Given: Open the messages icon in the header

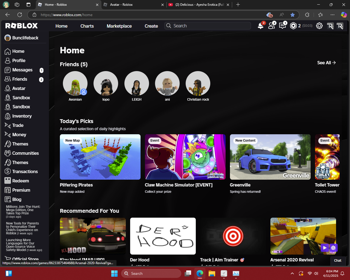Looking at the screenshot, I should click(282, 26).
